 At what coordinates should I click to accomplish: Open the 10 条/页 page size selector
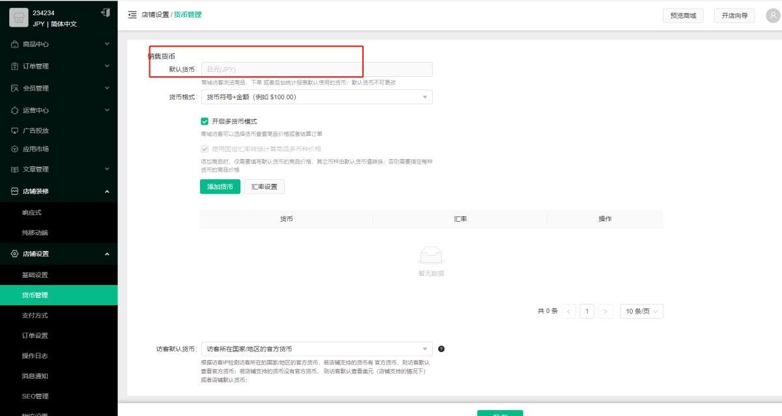coord(641,312)
